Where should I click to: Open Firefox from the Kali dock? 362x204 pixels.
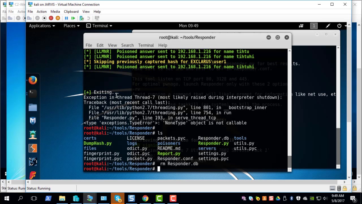(x=33, y=80)
